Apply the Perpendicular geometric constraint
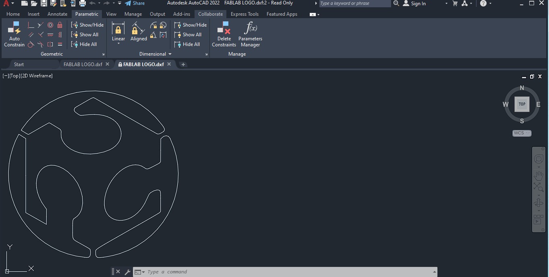Viewport: 549px width, 277px height. [x=40, y=35]
